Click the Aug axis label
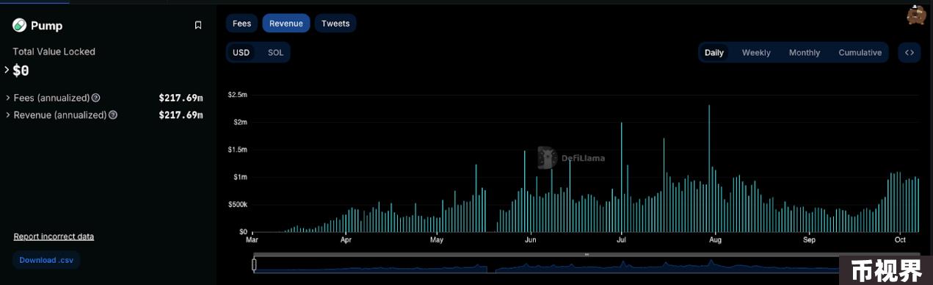 [715, 239]
